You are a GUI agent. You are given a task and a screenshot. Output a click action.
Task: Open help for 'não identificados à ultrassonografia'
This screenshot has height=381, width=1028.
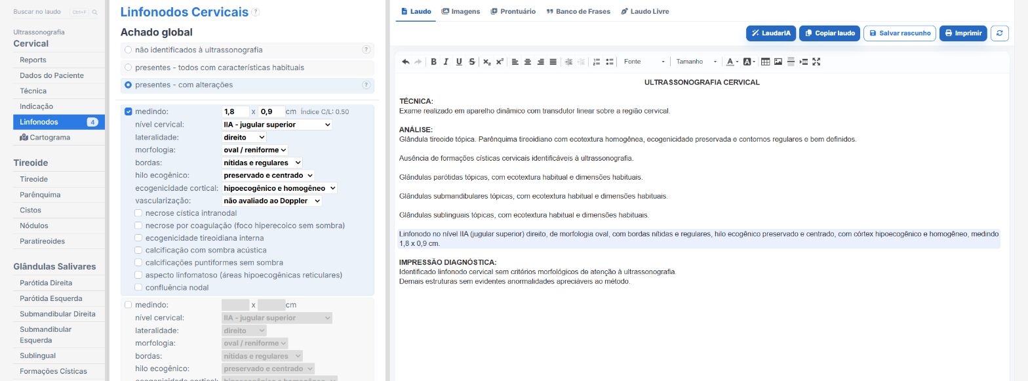coord(366,50)
